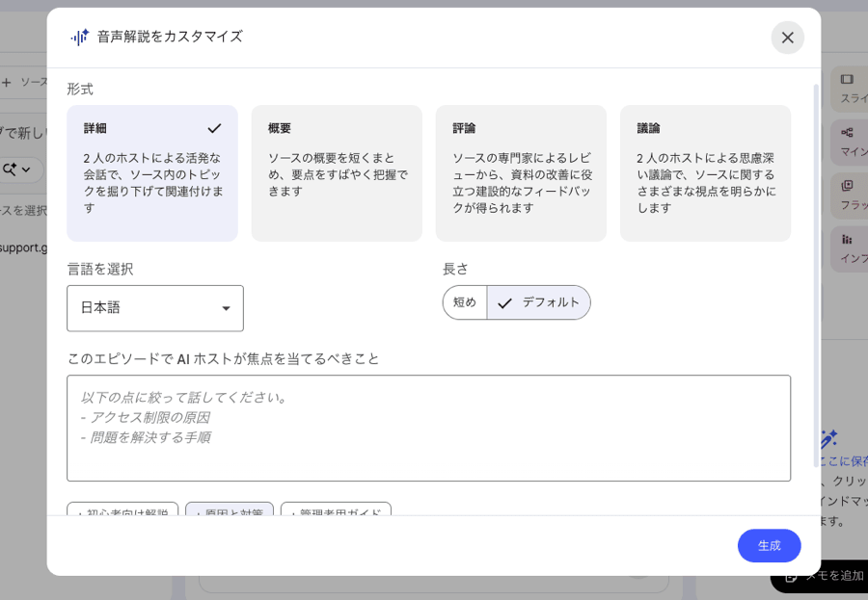The height and width of the screenshot is (600, 868).
Task: Click the + ソース add source icon
Action: click(x=7, y=82)
